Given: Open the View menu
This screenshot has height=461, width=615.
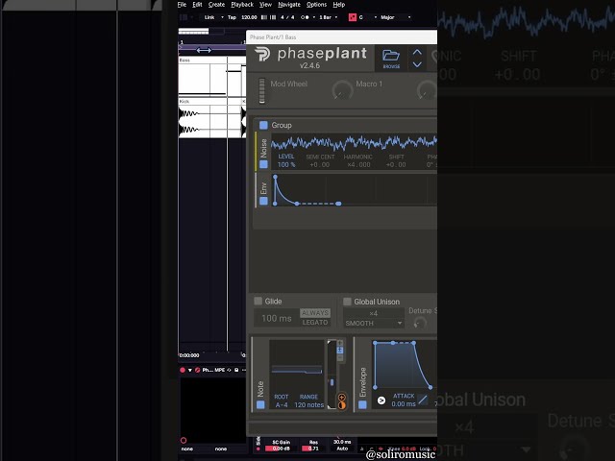Looking at the screenshot, I should [x=265, y=4].
